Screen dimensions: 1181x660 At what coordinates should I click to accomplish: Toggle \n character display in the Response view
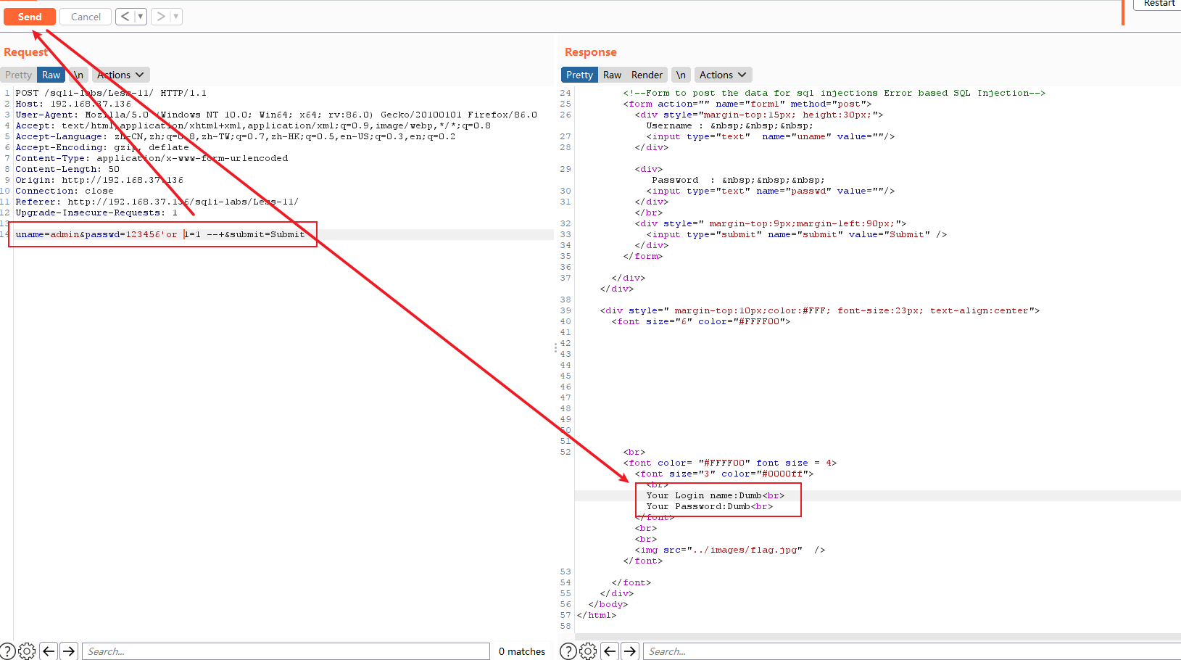coord(680,74)
